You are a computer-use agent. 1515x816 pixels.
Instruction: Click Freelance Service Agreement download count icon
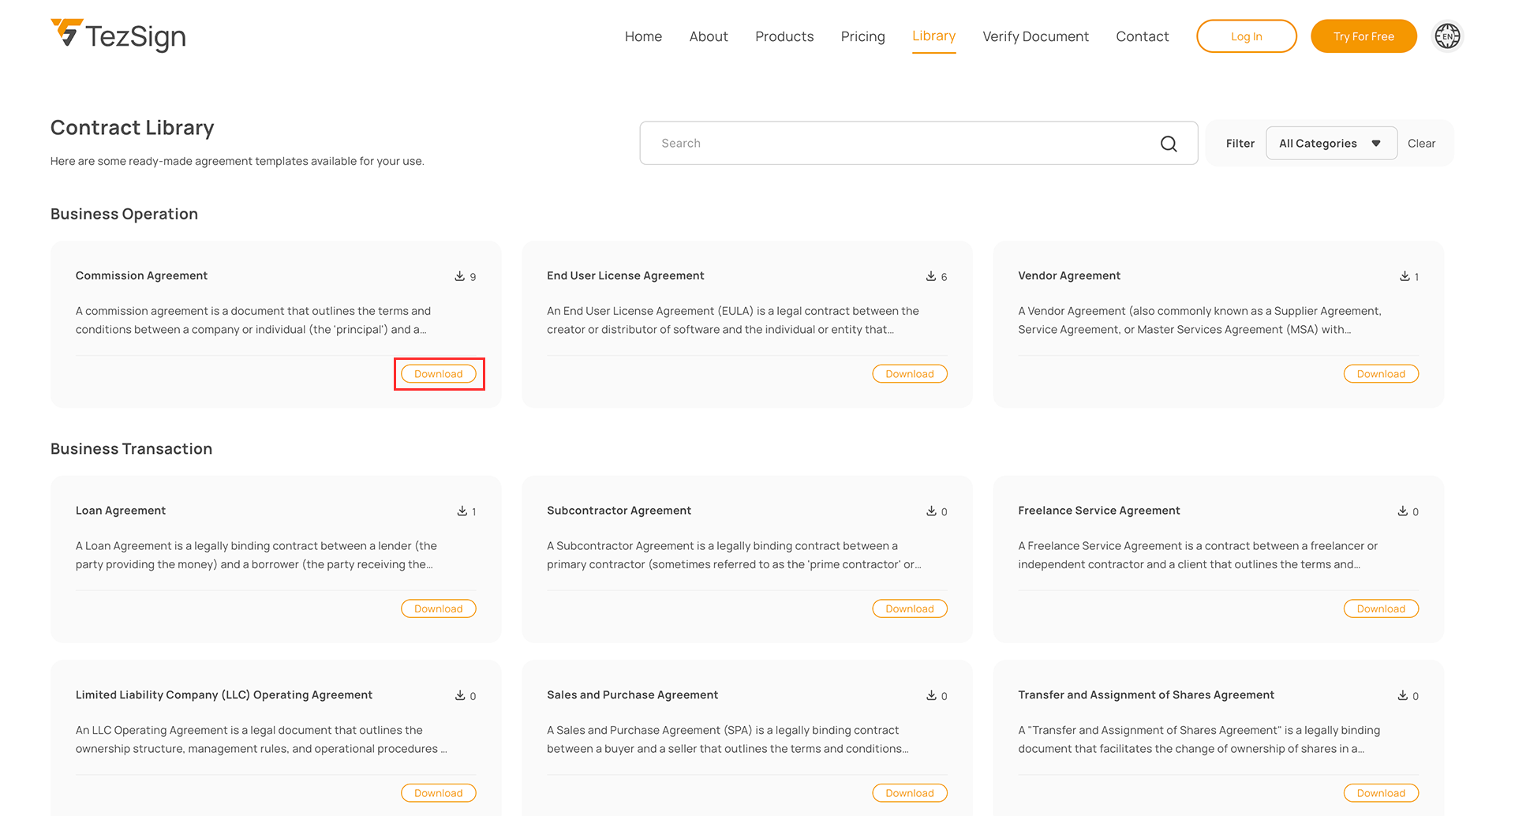tap(1403, 511)
